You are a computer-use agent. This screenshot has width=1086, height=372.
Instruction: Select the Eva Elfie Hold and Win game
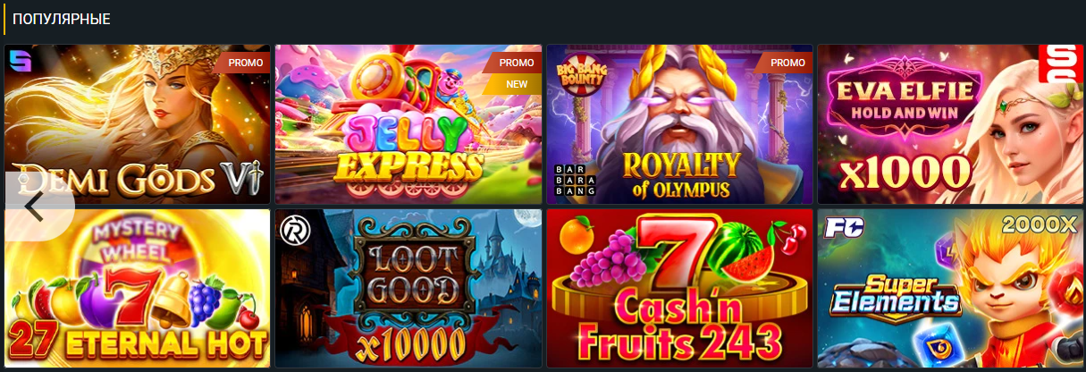950,123
